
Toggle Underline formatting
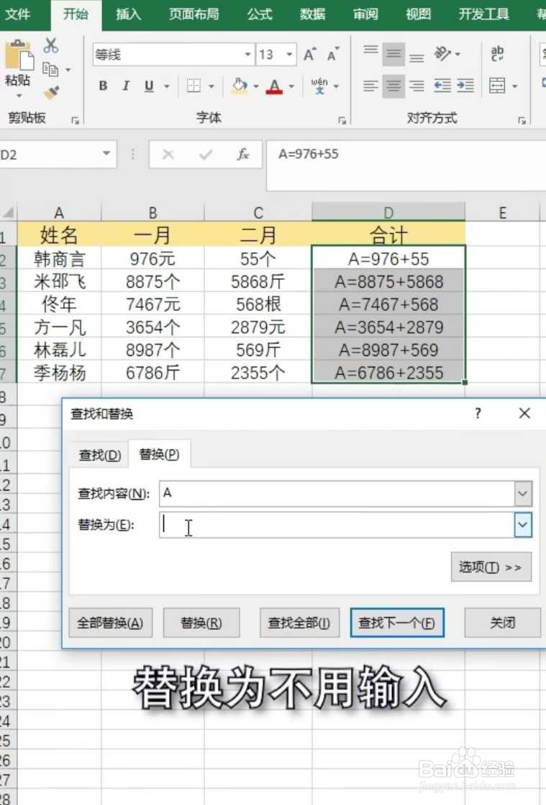click(x=149, y=86)
